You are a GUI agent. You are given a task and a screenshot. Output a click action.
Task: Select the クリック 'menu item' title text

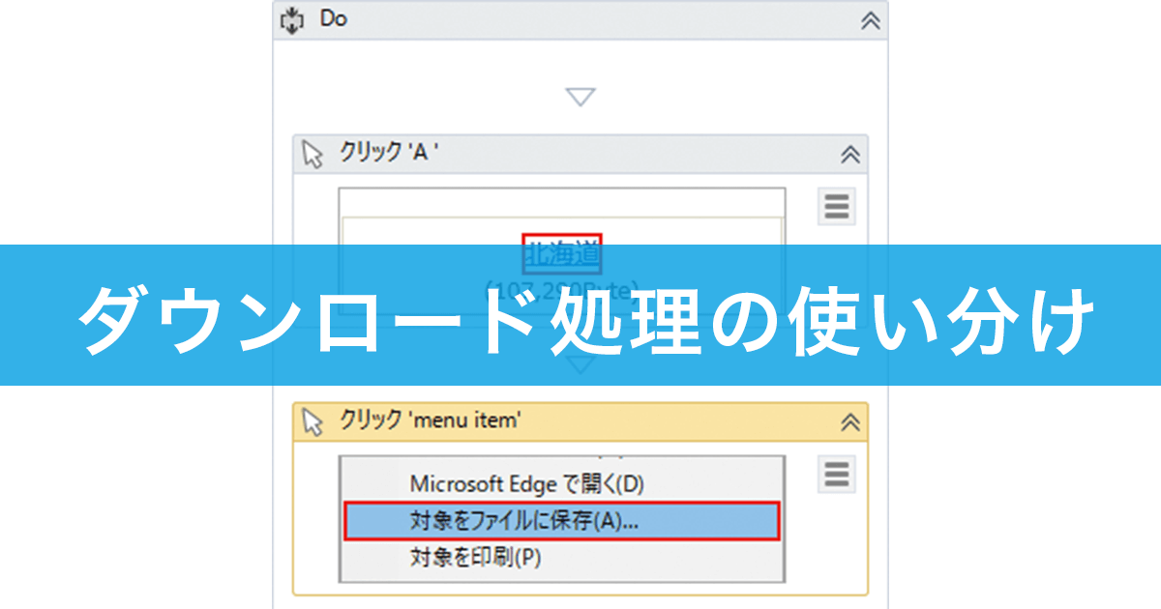tap(431, 420)
